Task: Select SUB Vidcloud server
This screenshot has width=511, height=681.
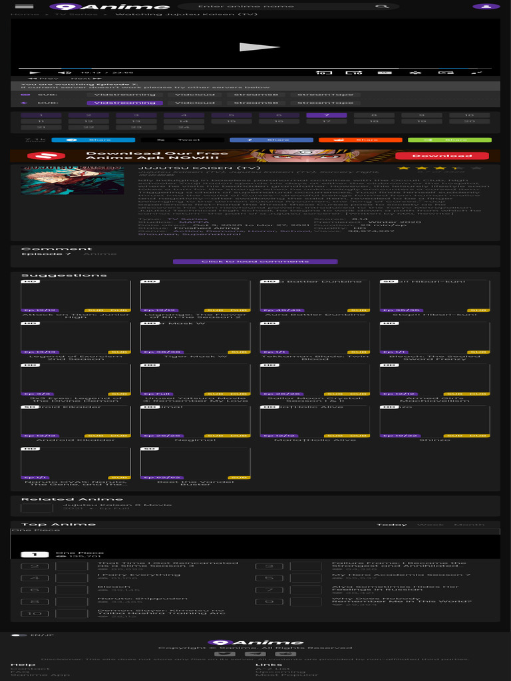Action: click(x=195, y=94)
